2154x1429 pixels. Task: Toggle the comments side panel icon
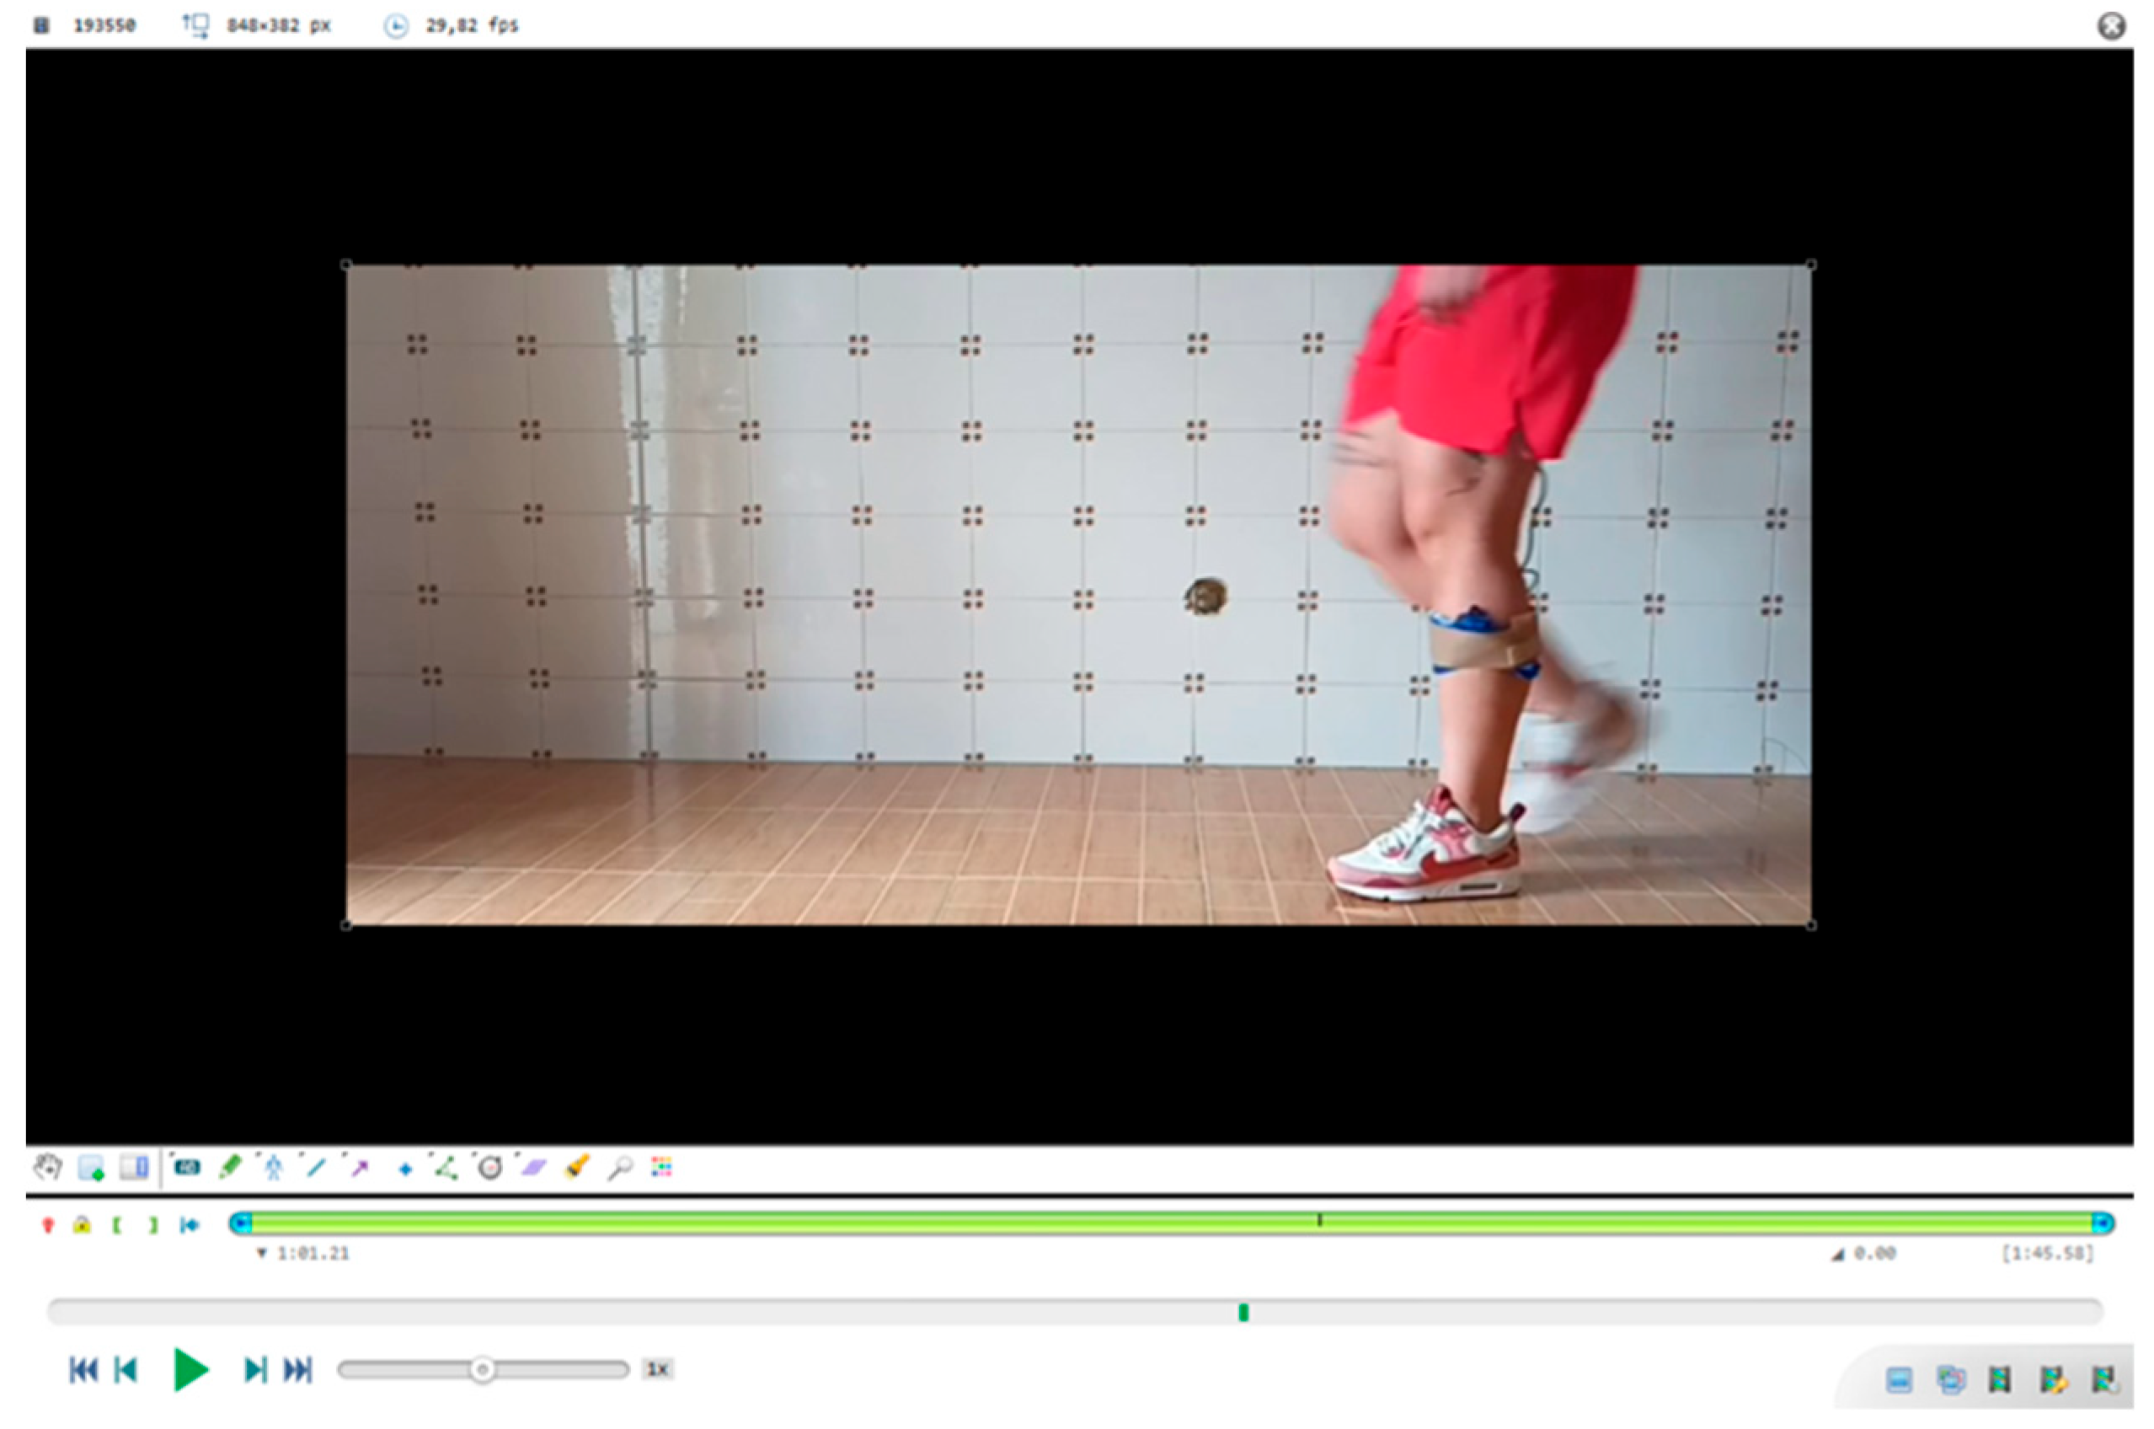pos(134,1168)
